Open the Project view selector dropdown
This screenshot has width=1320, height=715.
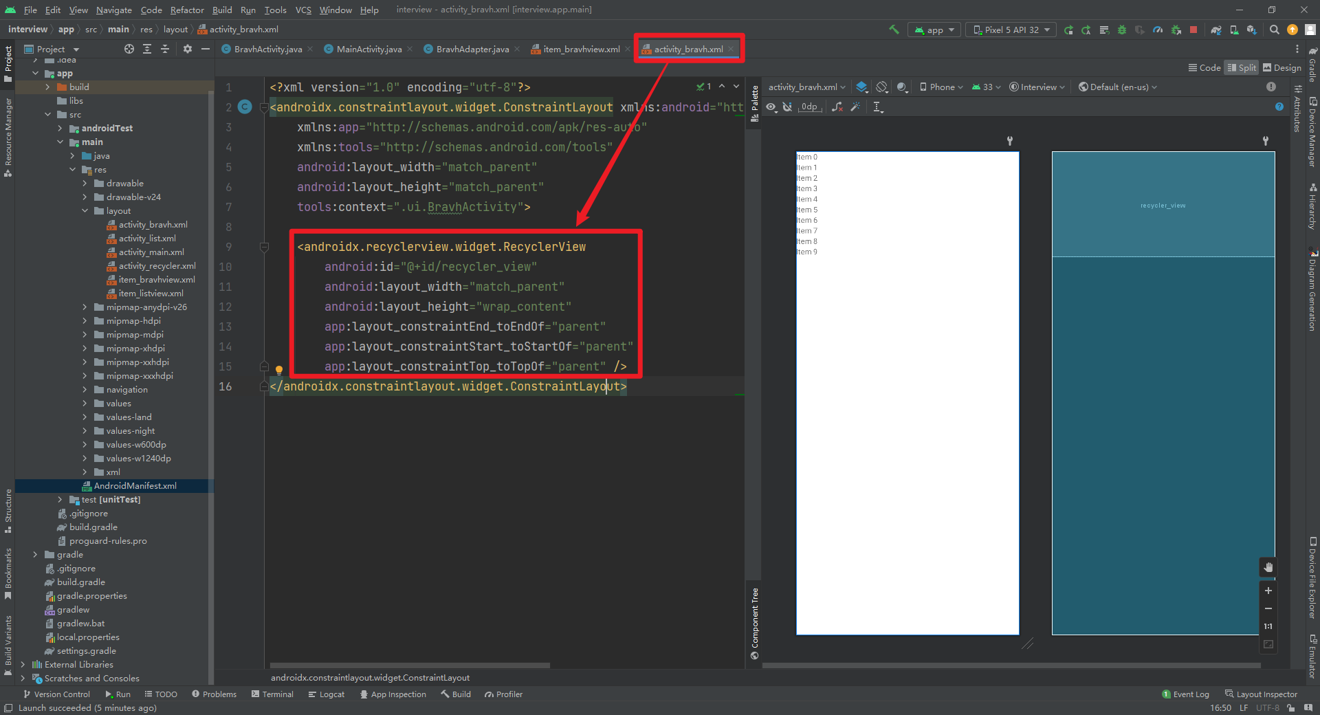[x=52, y=49]
